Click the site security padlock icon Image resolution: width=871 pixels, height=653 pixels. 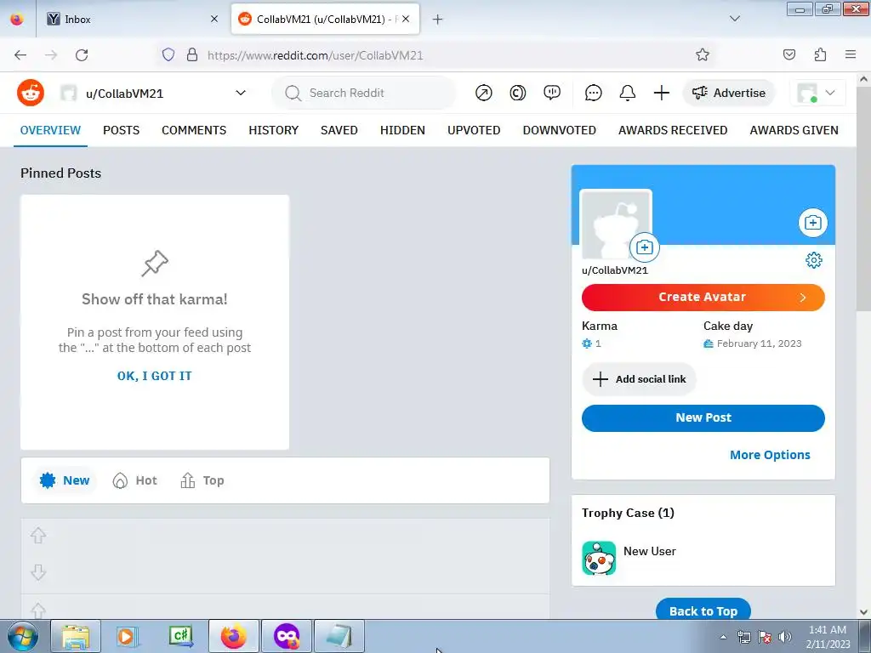pyautogui.click(x=192, y=54)
